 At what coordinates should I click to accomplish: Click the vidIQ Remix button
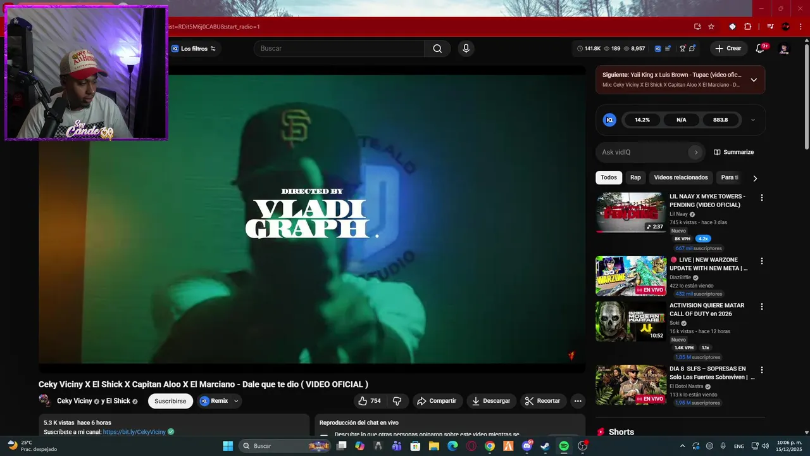(214, 401)
